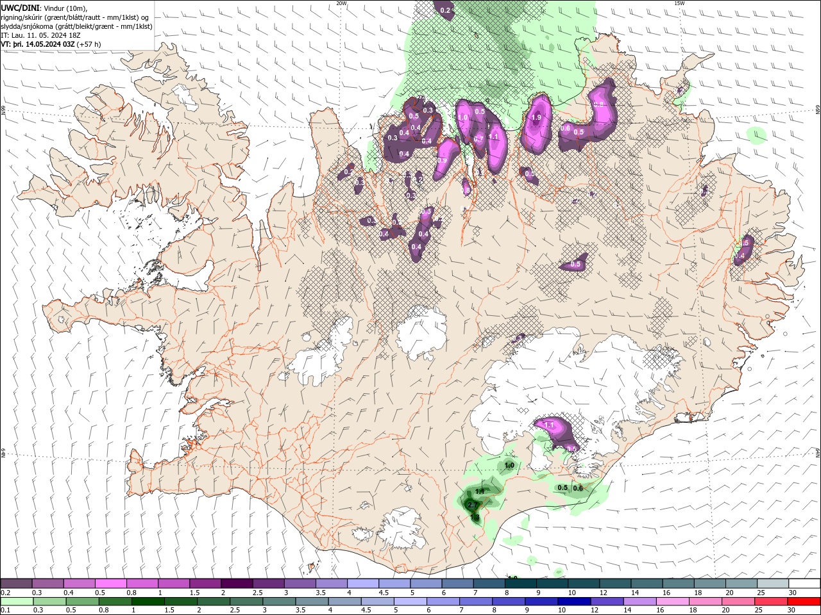
Task: Select rain scale swatch between 3 and 3.5
Action: pyautogui.click(x=279, y=602)
